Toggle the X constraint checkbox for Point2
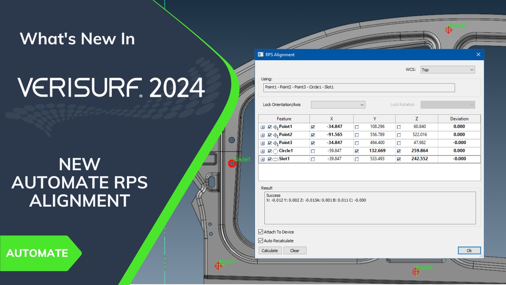The height and width of the screenshot is (285, 506). 313,135
